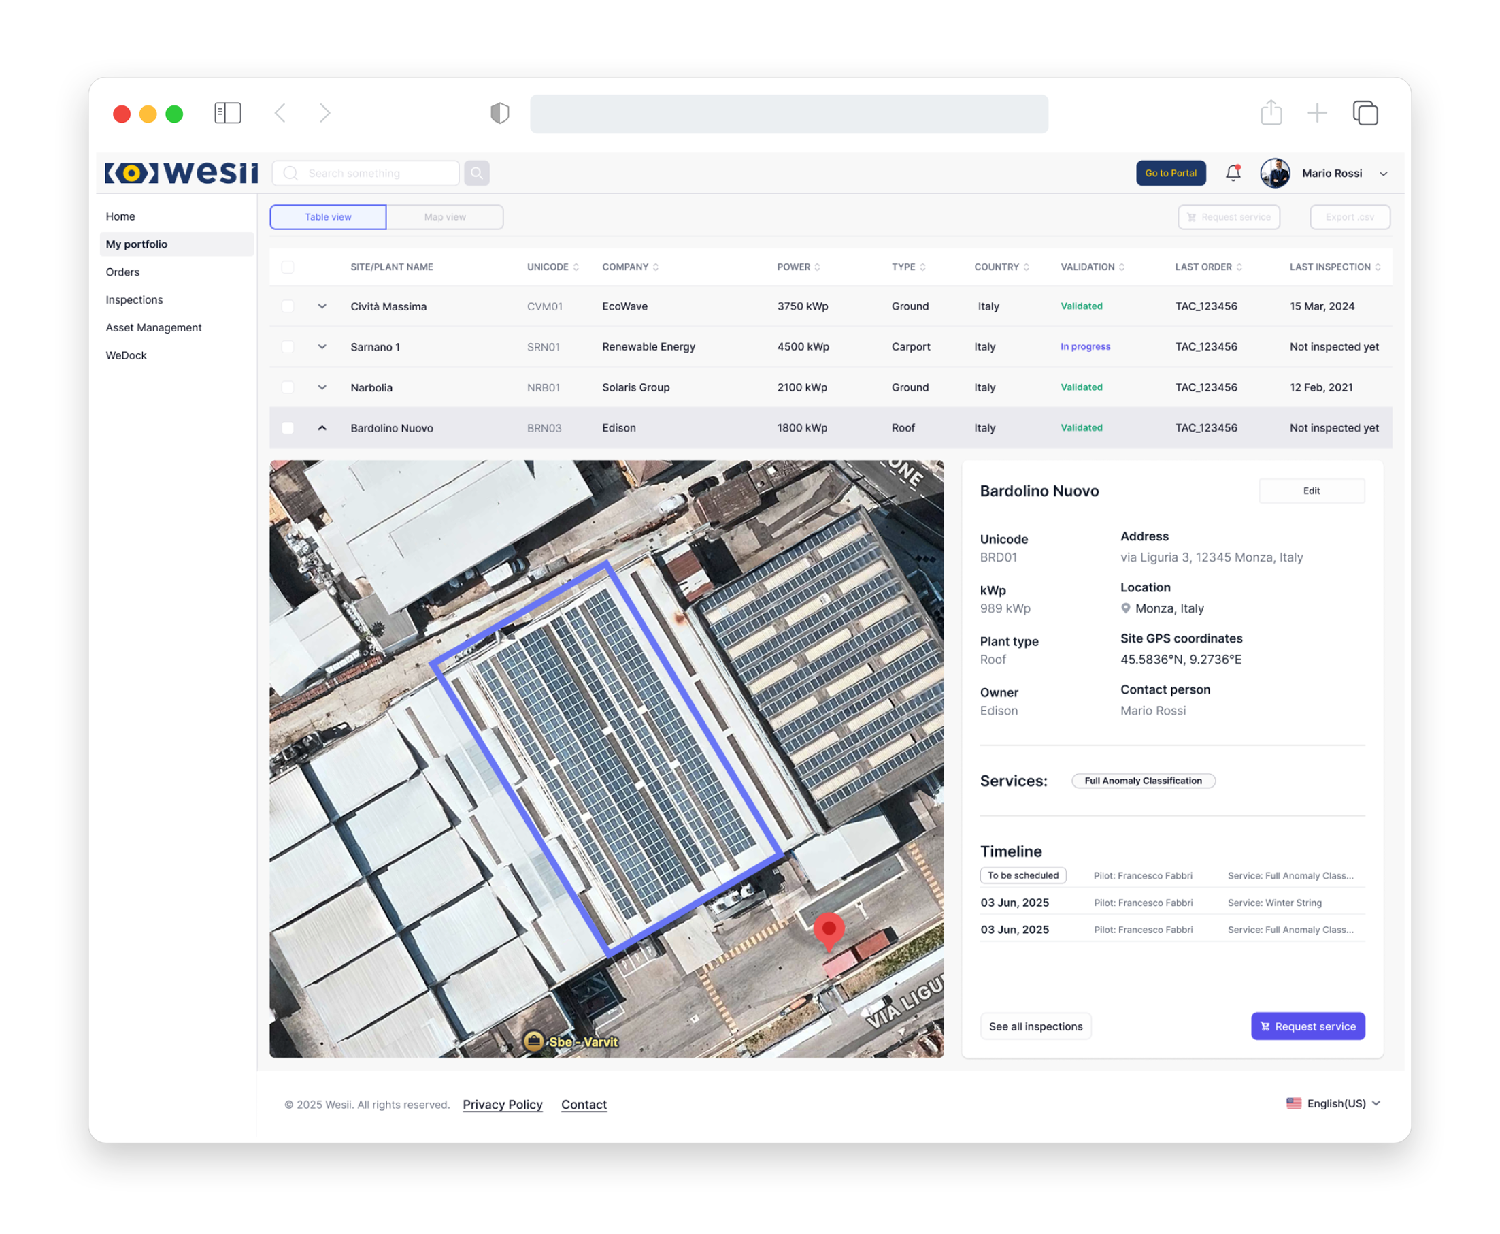Check the Narbolia row checkbox
Viewport: 1500px width, 1234px height.
pos(288,387)
